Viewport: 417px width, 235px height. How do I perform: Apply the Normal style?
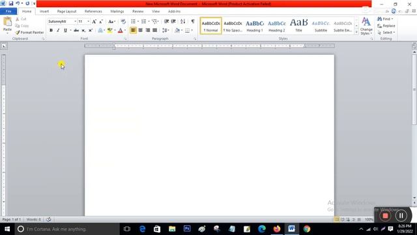coord(211,26)
